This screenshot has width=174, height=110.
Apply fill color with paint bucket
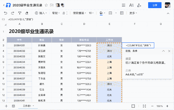point(101,13)
